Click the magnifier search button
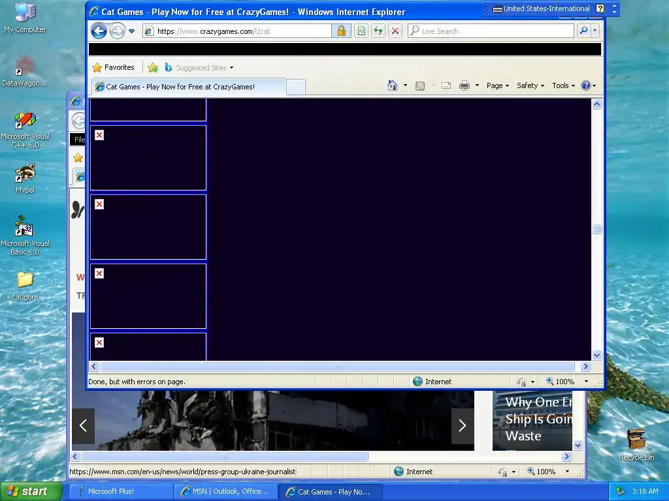 point(583,31)
